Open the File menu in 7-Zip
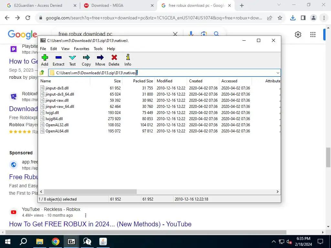 tap(43, 49)
